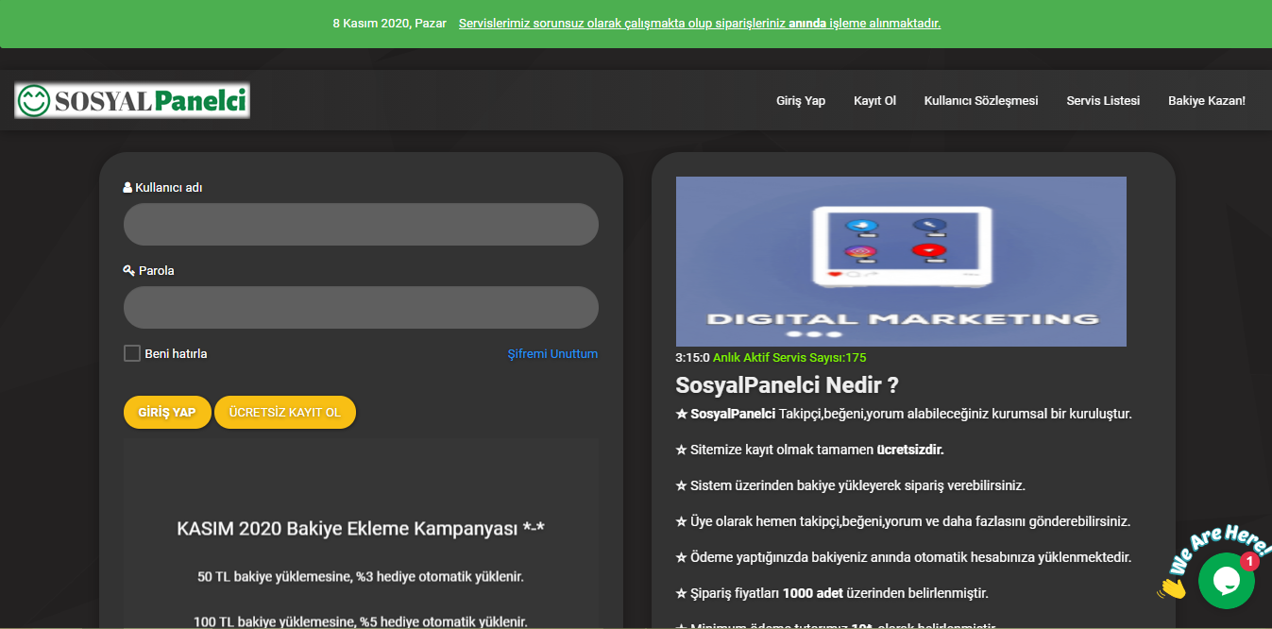
Task: Select Bakiye Kazan! menu item
Action: pos(1207,100)
